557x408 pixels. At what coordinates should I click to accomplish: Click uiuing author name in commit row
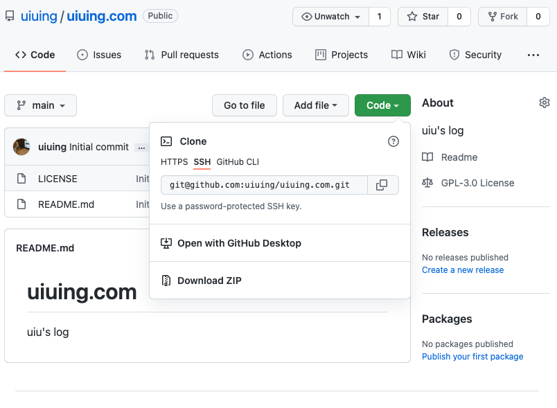coord(52,147)
